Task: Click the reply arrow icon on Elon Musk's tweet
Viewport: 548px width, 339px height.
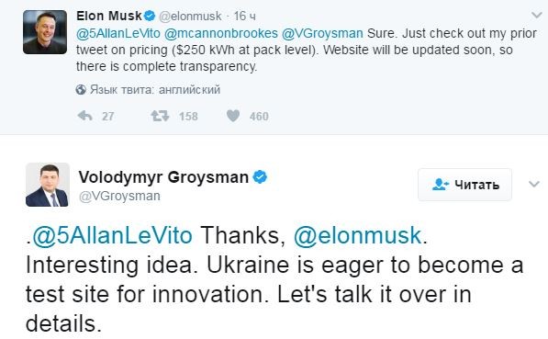Action: [x=85, y=116]
